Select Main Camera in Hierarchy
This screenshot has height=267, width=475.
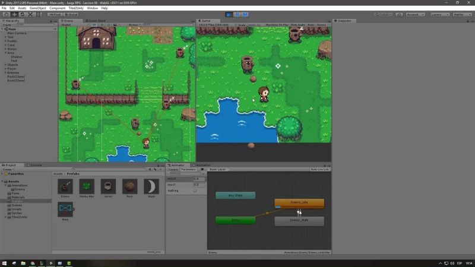point(17,33)
